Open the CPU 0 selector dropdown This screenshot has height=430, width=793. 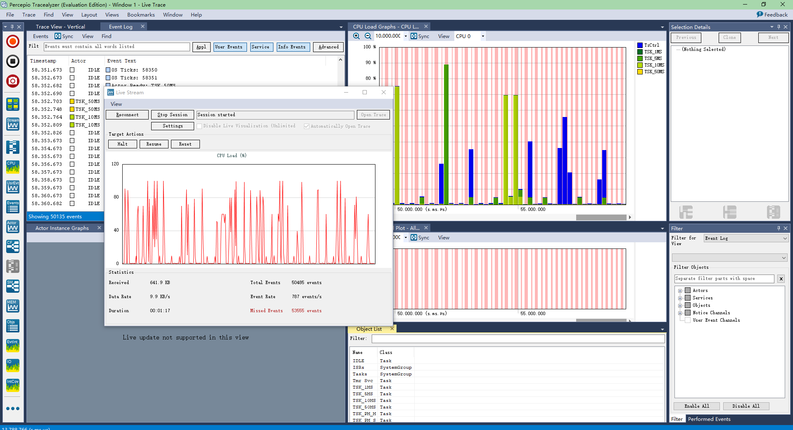tap(482, 36)
